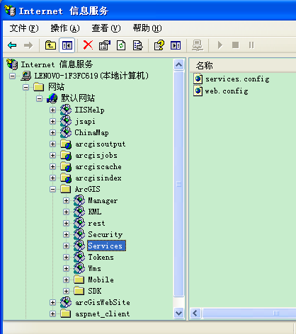The height and width of the screenshot is (334, 296).
Task: Click the Forward arrow toolbar icon
Action: 28,45
